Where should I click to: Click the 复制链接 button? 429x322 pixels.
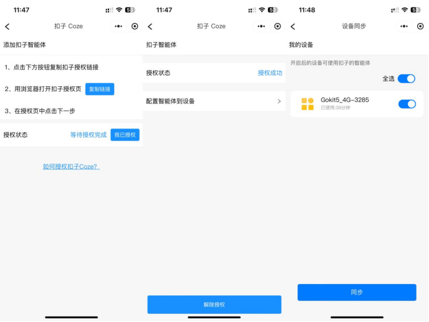(x=100, y=89)
